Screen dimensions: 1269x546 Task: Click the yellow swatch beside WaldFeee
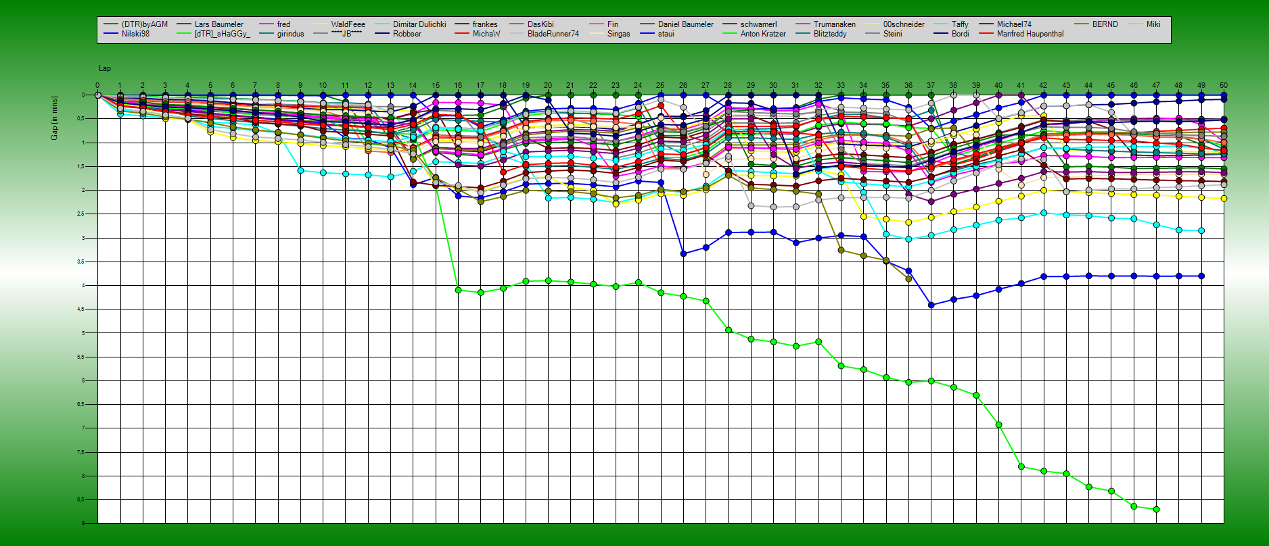pyautogui.click(x=321, y=24)
